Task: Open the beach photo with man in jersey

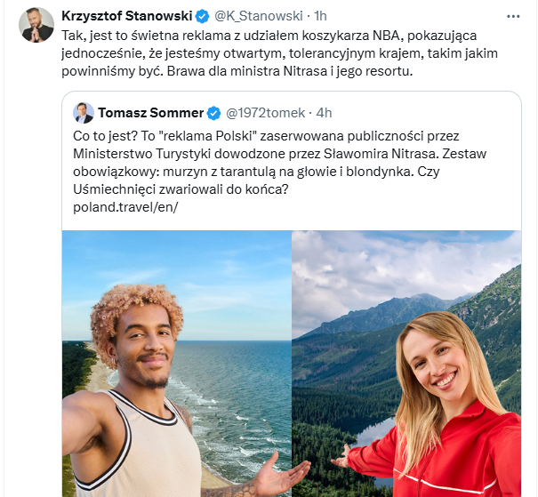Action: tap(177, 364)
